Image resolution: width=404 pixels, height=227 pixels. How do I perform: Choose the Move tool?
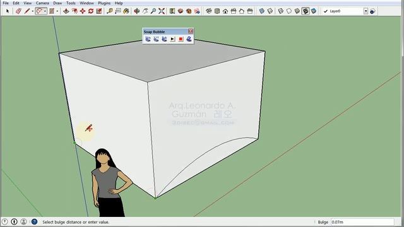pyautogui.click(x=83, y=11)
